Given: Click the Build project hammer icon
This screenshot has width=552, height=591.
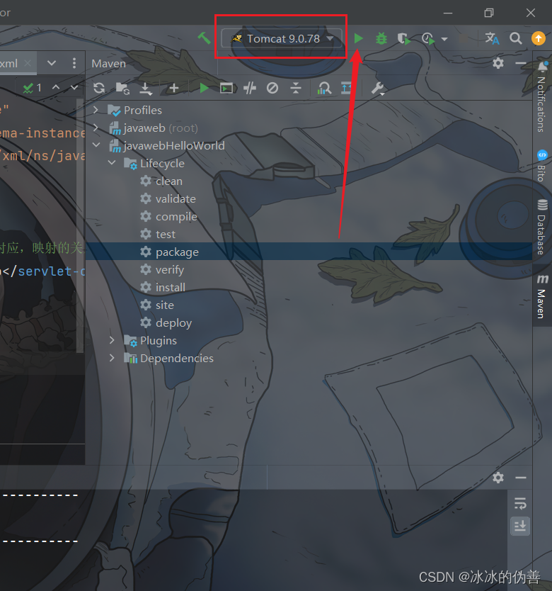Looking at the screenshot, I should point(204,38).
